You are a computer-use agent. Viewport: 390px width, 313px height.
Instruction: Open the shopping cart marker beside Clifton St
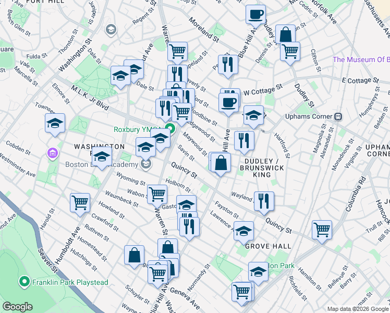290,52
